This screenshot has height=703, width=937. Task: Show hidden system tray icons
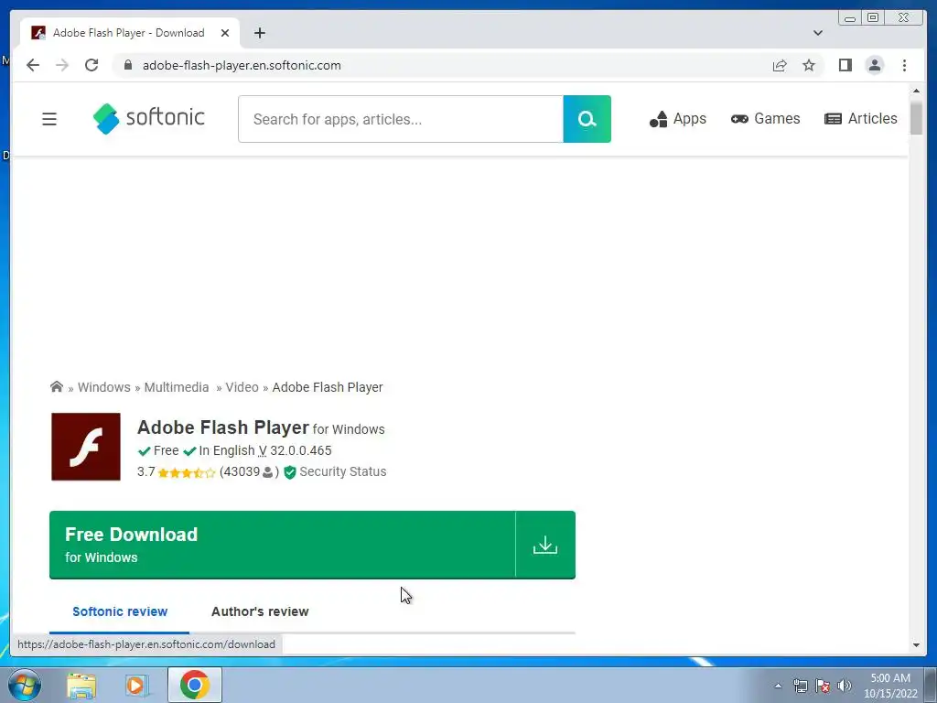tap(778, 686)
